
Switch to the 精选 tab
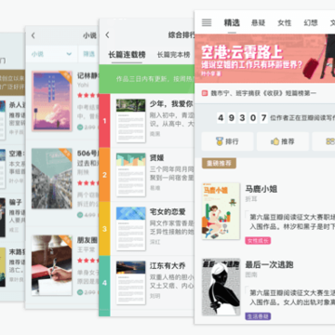[232, 22]
